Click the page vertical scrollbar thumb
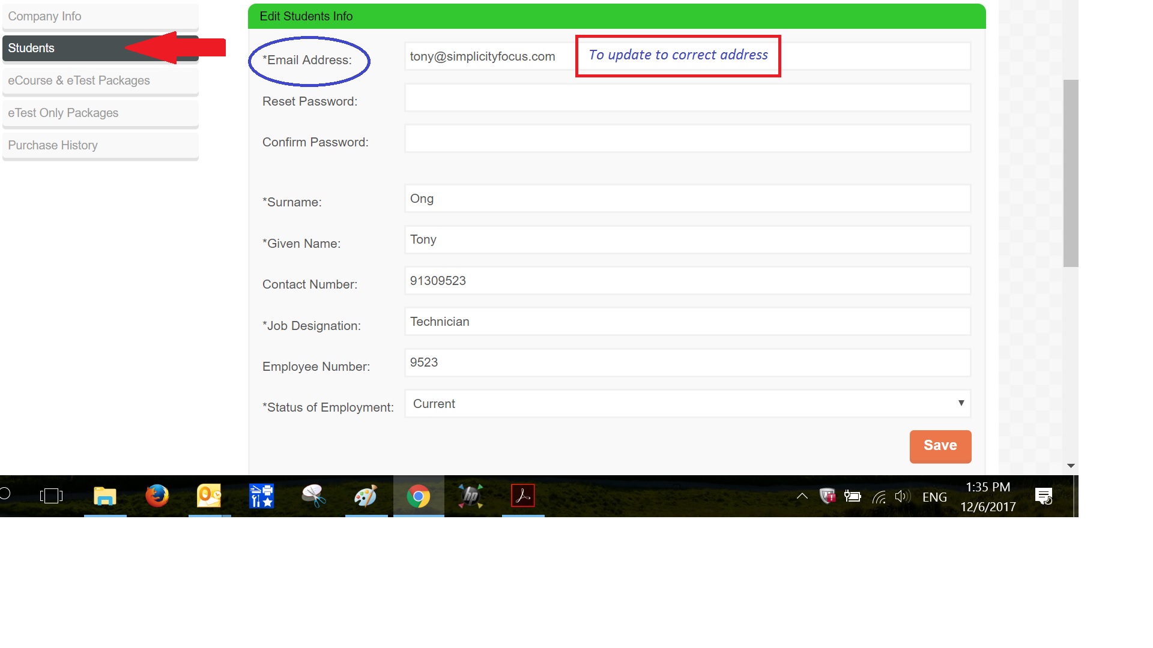1153x648 pixels. [1071, 173]
